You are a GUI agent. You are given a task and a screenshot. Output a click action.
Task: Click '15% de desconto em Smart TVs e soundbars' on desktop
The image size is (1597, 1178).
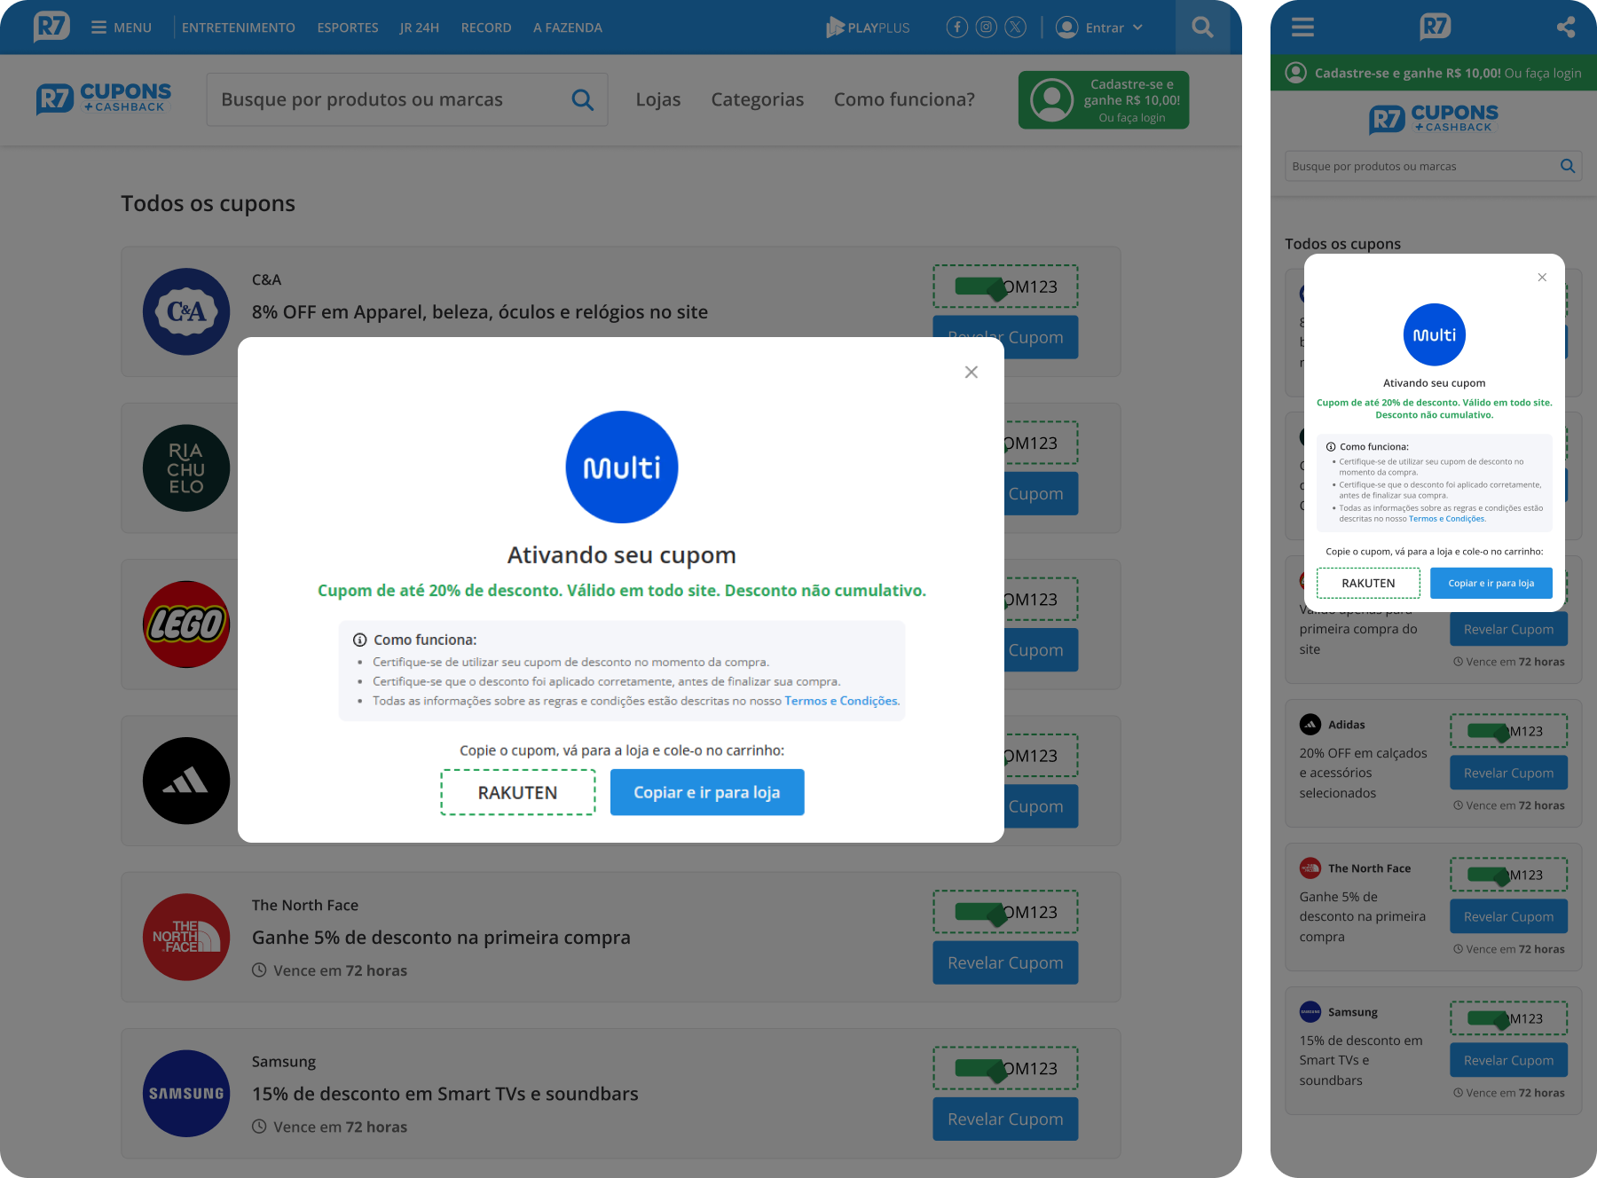(445, 1094)
